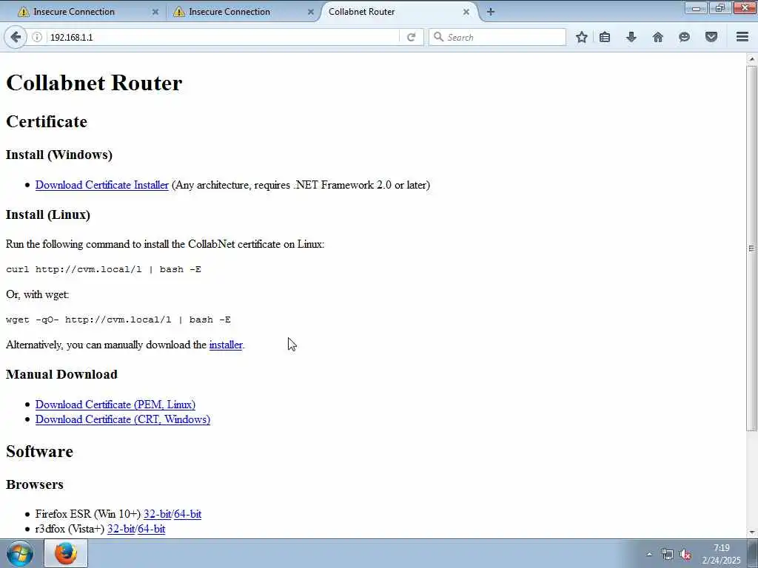Show hidden system tray icons arrow
This screenshot has height=568, width=758.
click(649, 555)
